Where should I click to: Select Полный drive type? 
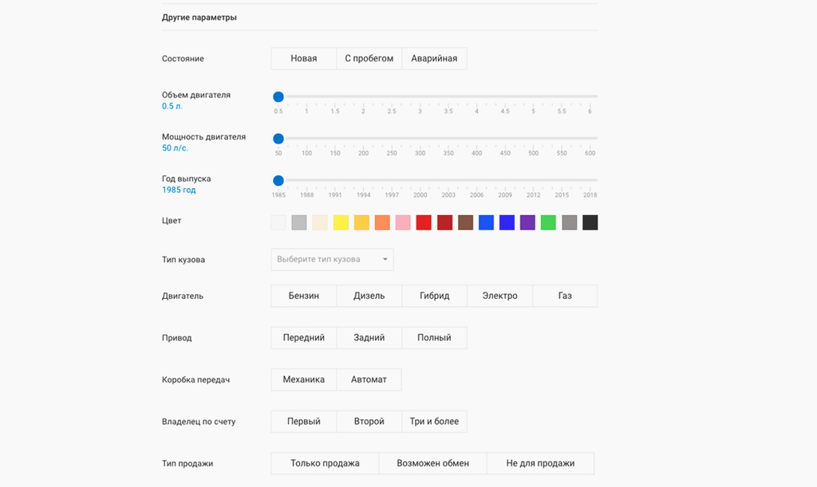point(434,338)
